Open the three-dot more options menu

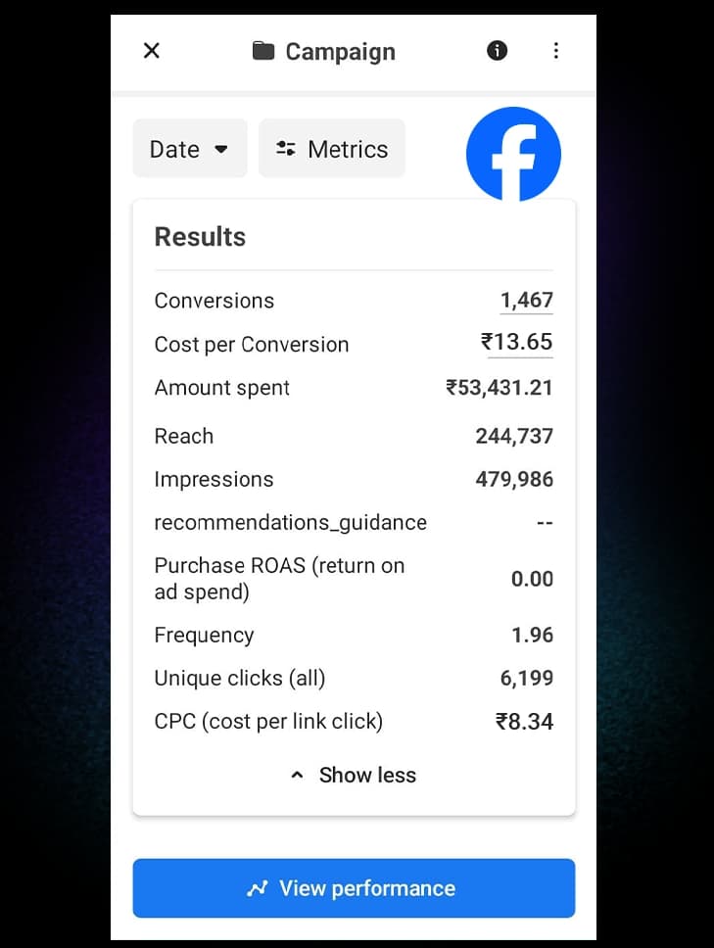pos(556,51)
